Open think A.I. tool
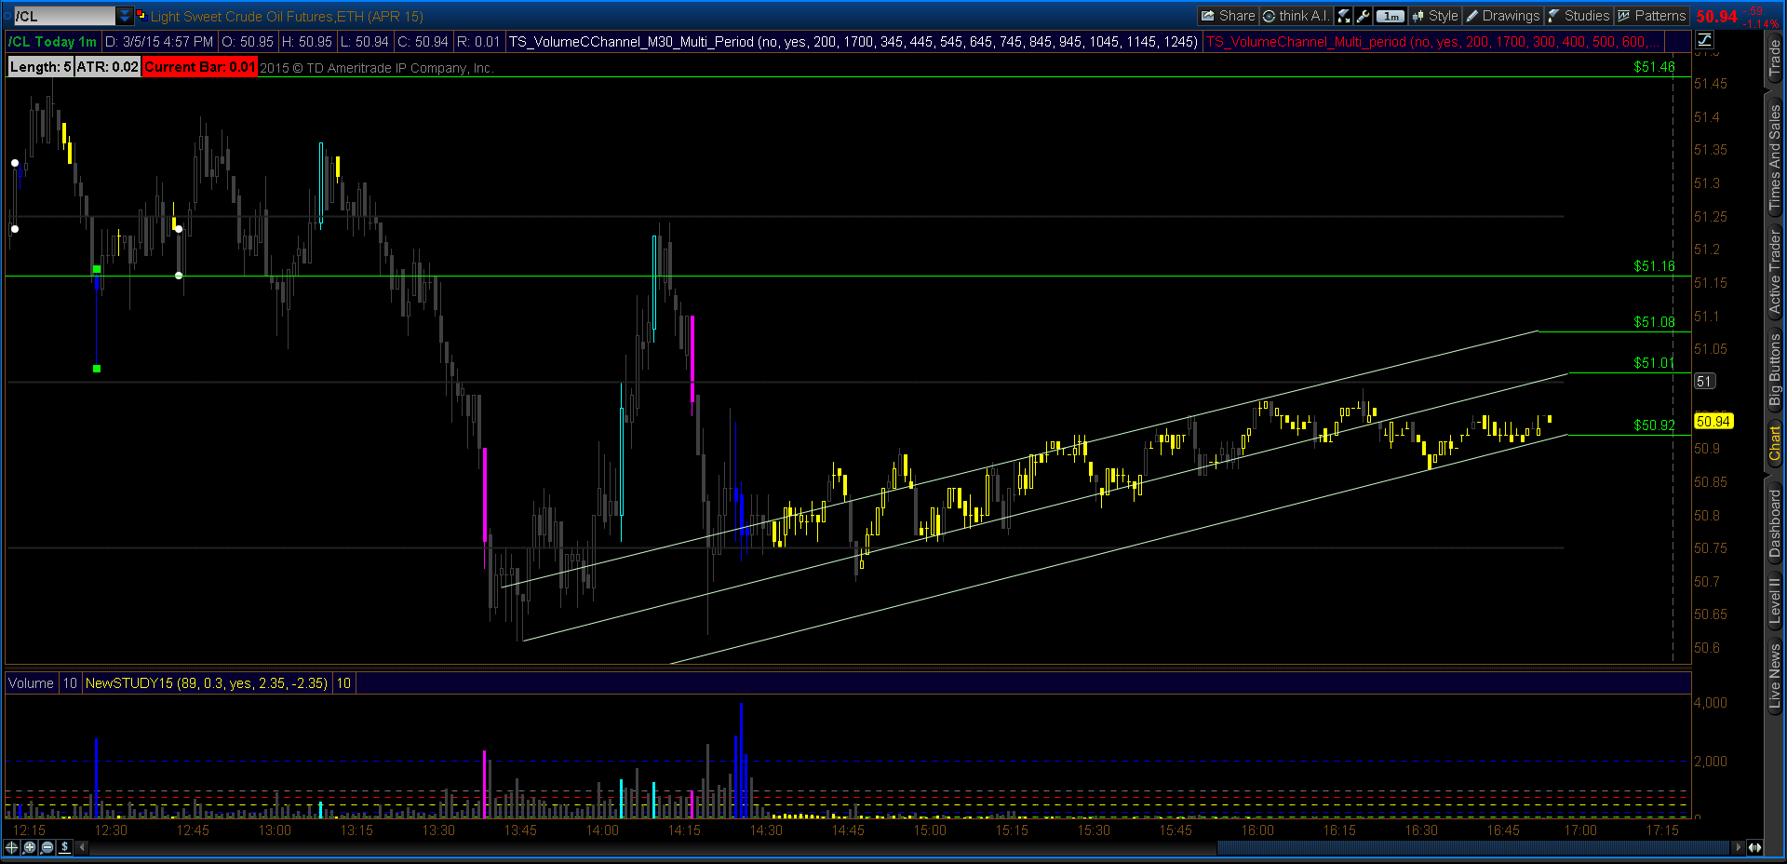The width and height of the screenshot is (1787, 864). pyautogui.click(x=1297, y=16)
